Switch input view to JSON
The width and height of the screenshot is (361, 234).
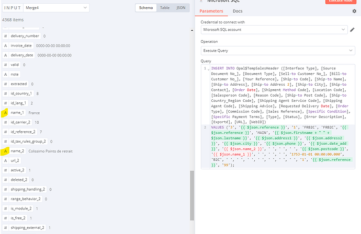point(180,8)
